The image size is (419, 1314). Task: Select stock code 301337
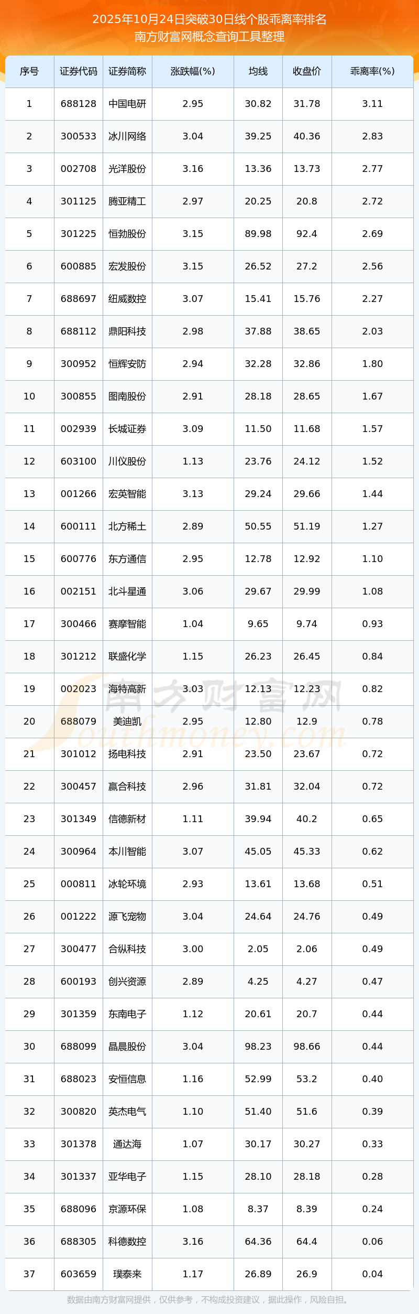click(x=79, y=1177)
